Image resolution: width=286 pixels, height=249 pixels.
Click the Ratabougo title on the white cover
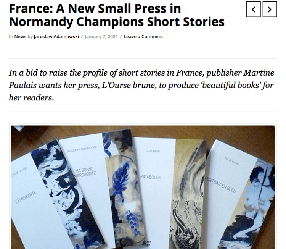coord(151,177)
